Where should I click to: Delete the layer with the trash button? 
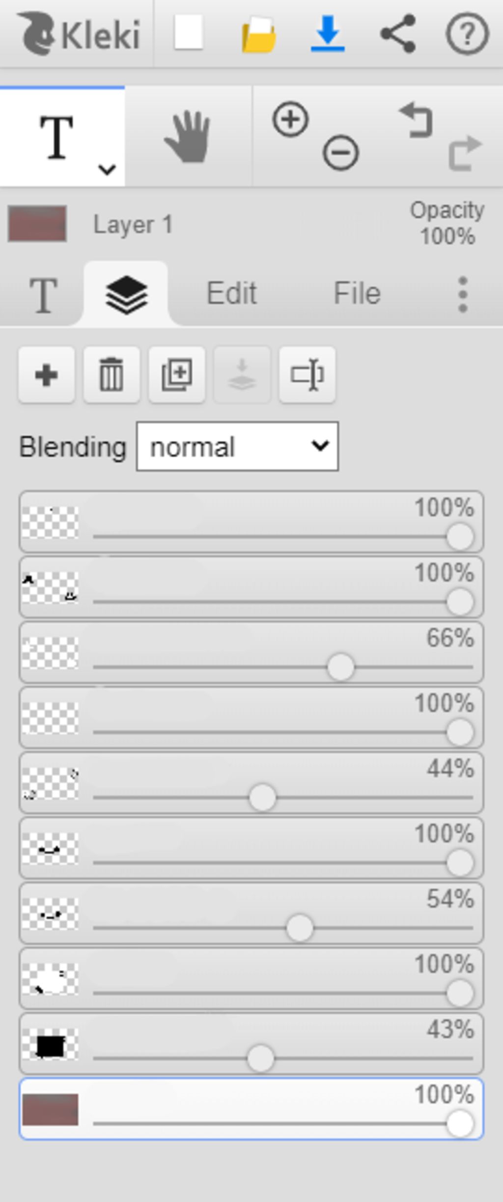pos(112,375)
